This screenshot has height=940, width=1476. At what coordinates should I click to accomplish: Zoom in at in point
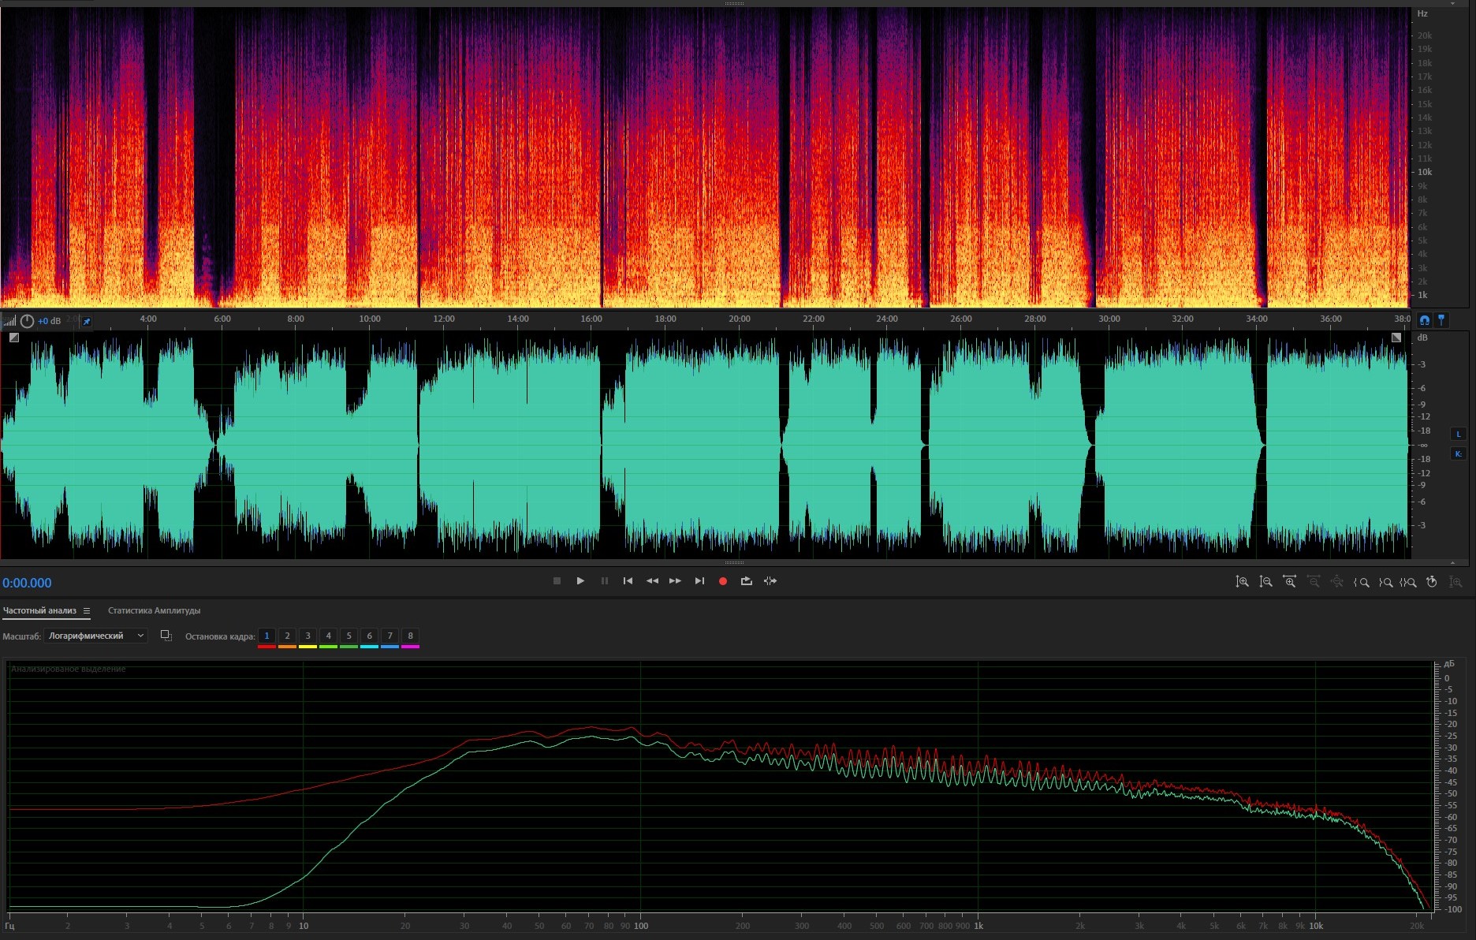[x=1361, y=582]
